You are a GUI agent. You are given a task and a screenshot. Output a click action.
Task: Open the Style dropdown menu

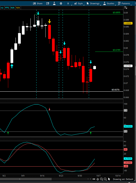79,4
